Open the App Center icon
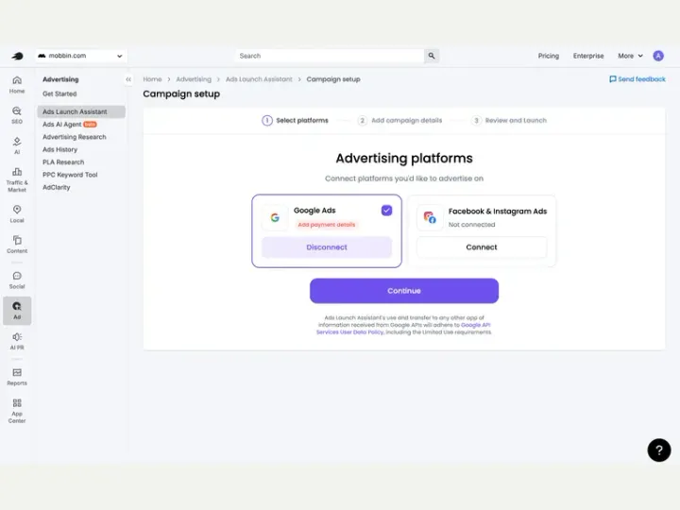Image resolution: width=680 pixels, height=510 pixels. [17, 411]
